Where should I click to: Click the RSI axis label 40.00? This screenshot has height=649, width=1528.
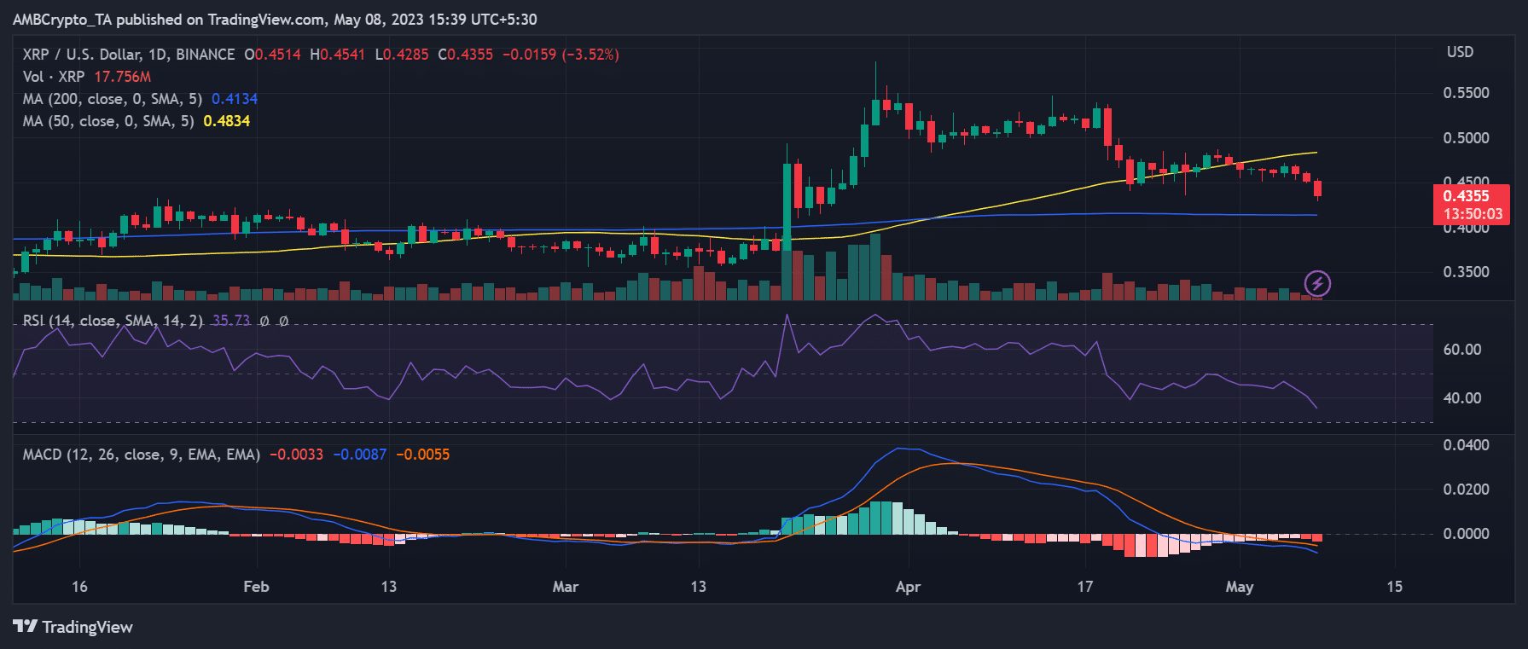click(x=1461, y=398)
